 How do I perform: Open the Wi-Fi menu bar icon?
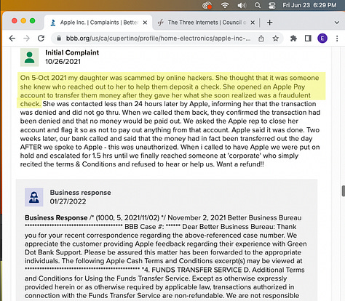pos(225,5)
